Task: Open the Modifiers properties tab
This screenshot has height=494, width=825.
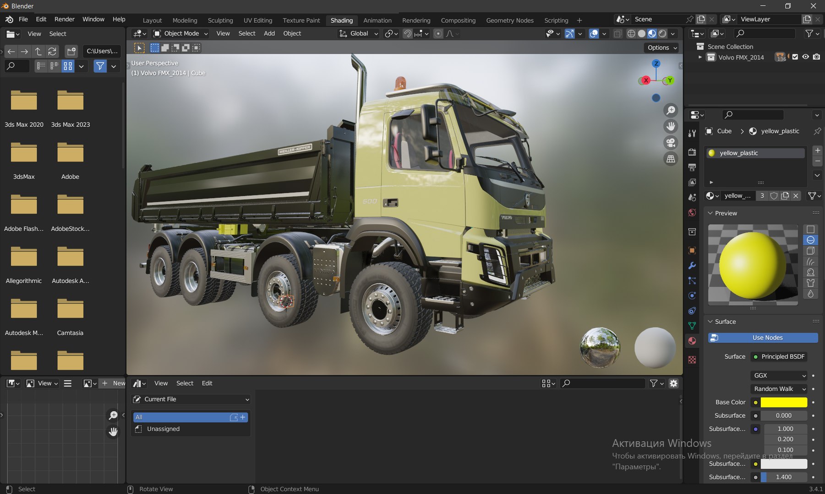Action: click(692, 265)
